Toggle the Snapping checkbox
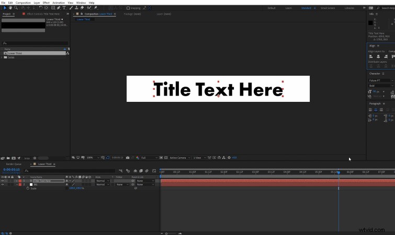The width and height of the screenshot is (395, 235). coord(128,8)
